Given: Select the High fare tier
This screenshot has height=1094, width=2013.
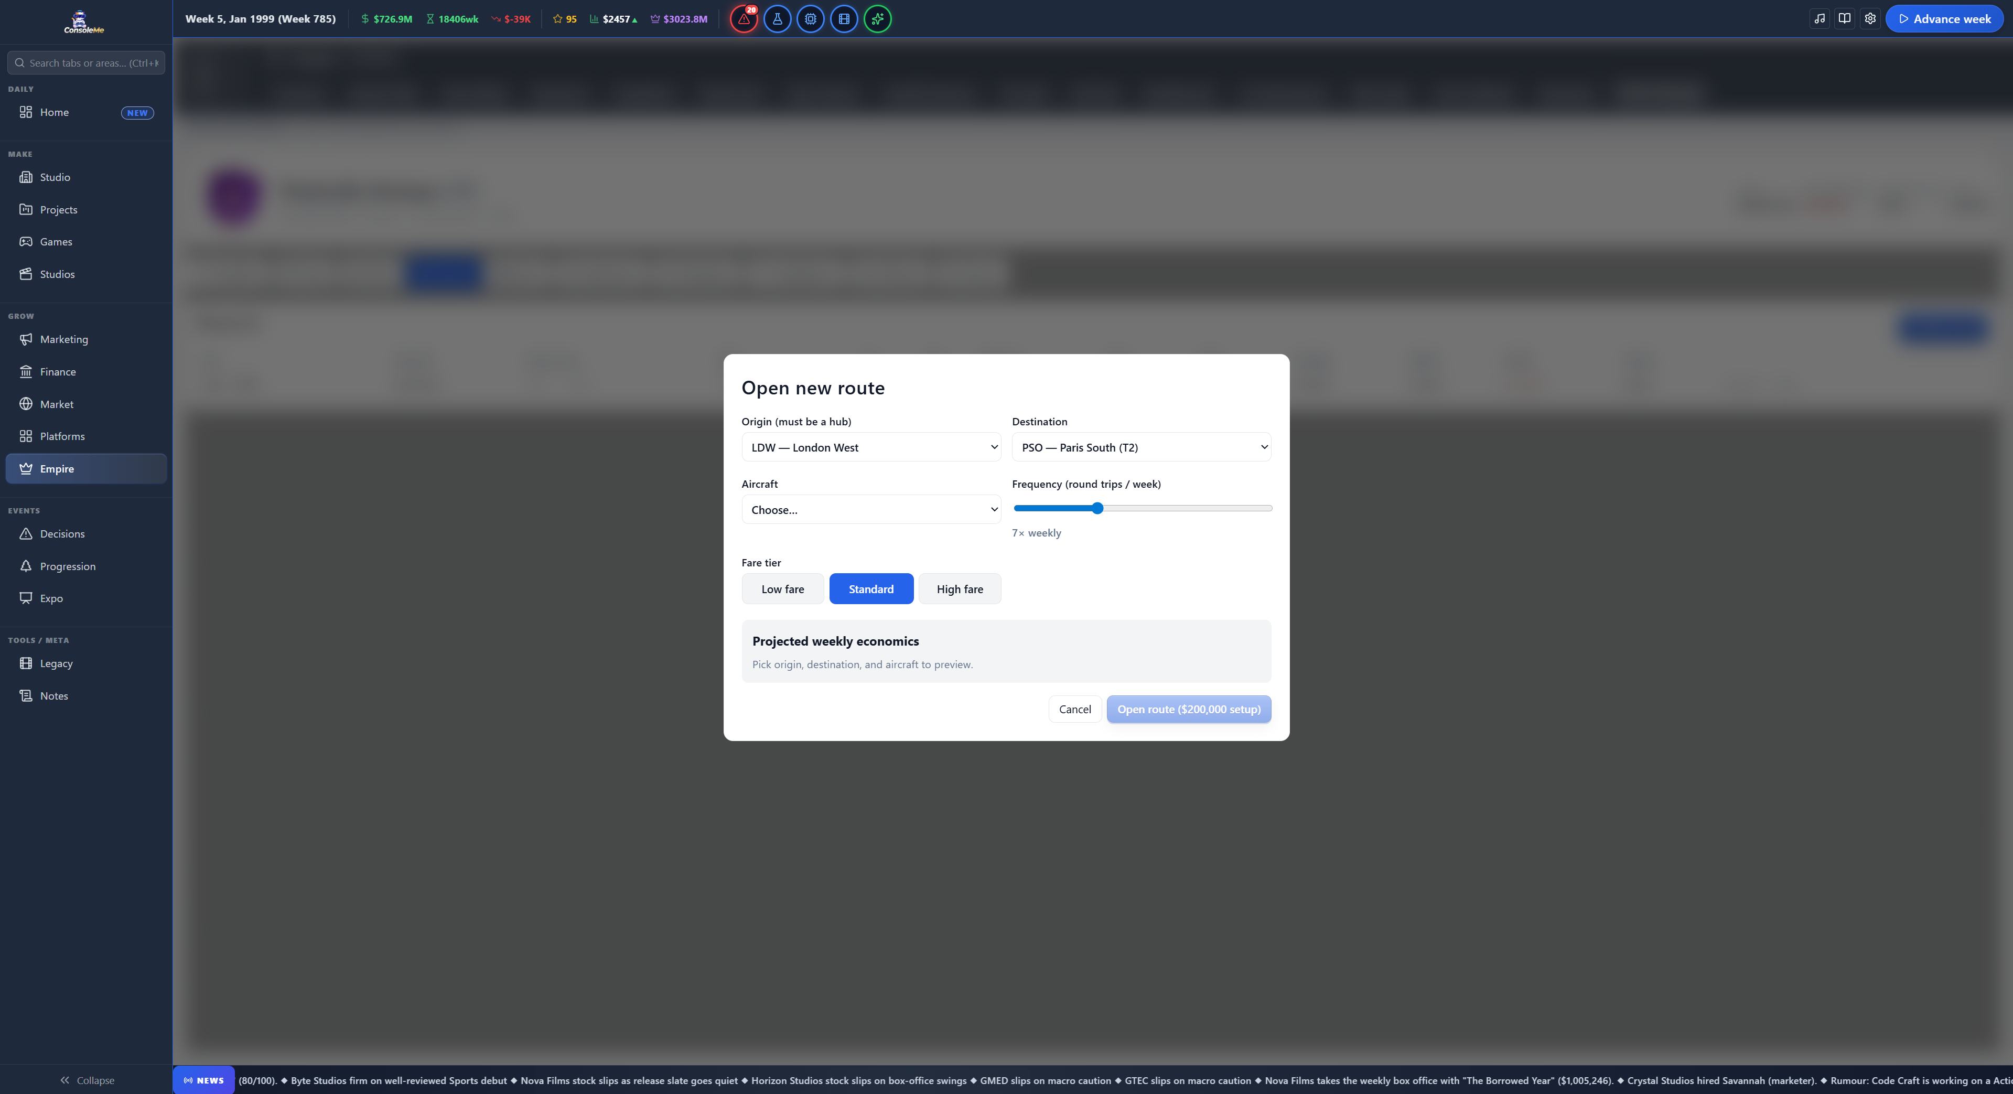Looking at the screenshot, I should click(960, 589).
